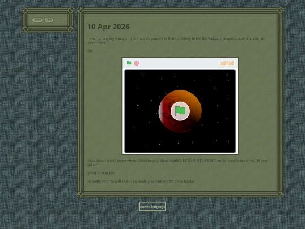Click the line about the golf club inside joke
The width and height of the screenshot is (305, 229).
click(142, 182)
